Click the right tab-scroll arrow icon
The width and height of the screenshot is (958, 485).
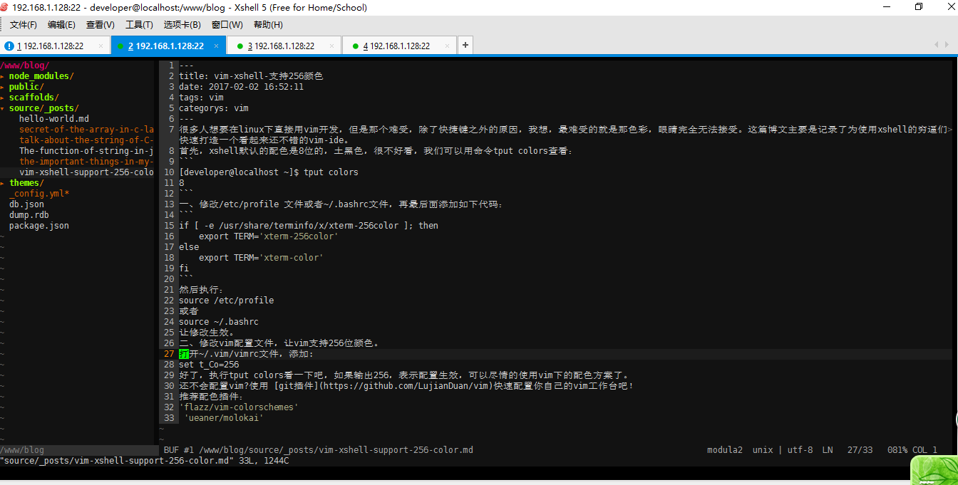[x=947, y=44]
